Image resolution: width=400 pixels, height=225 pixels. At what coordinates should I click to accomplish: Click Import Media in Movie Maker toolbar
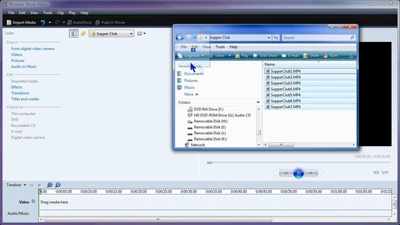(21, 22)
